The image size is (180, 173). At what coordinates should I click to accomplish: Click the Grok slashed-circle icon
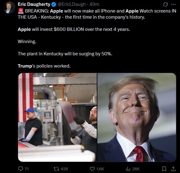pos(165,5)
